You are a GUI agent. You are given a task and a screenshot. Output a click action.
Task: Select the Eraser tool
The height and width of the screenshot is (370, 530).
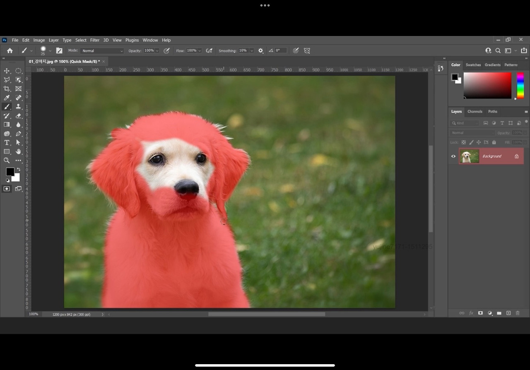18,116
